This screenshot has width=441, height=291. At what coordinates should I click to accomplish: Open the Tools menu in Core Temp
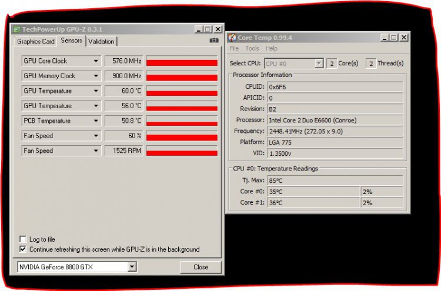tap(252, 48)
